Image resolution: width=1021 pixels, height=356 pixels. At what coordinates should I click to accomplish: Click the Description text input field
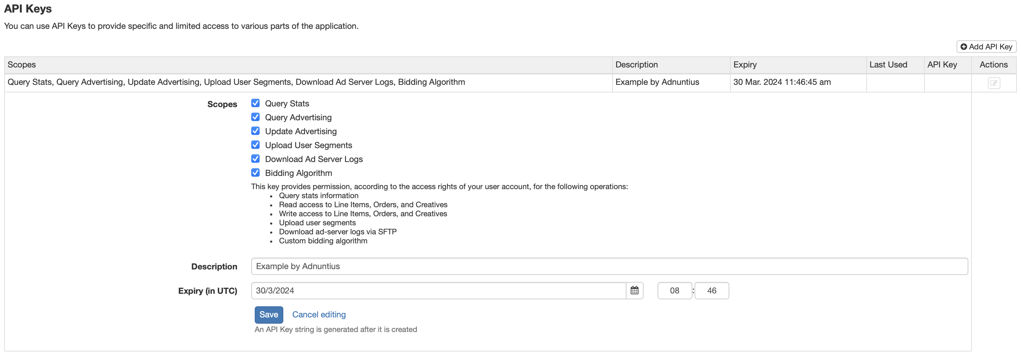click(609, 266)
